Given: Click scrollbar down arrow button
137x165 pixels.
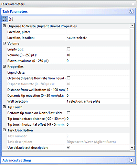Looking at the screenshot, I should [132, 148].
